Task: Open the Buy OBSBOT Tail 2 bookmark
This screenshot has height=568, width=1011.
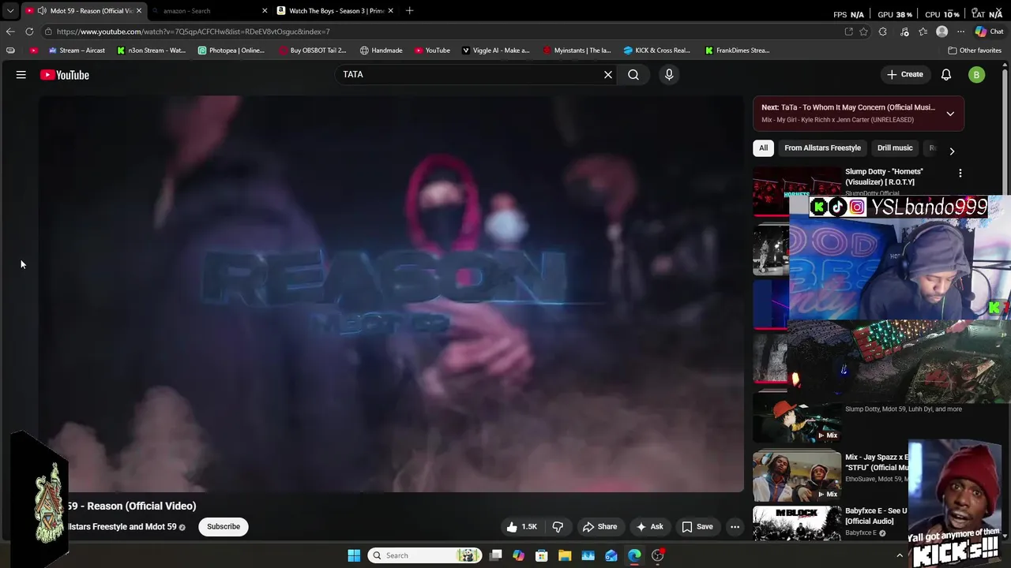Action: (x=312, y=50)
